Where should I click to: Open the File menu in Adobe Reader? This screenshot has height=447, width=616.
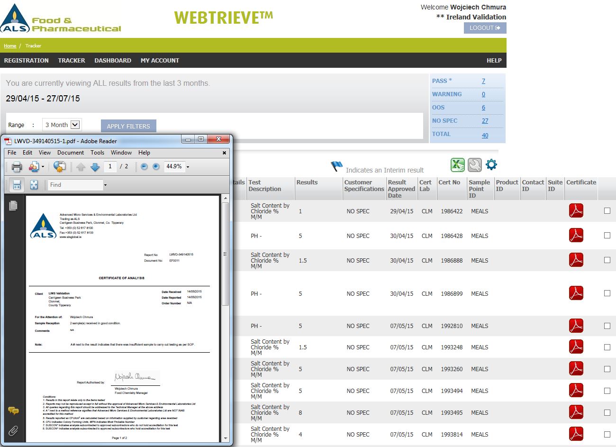coord(12,153)
